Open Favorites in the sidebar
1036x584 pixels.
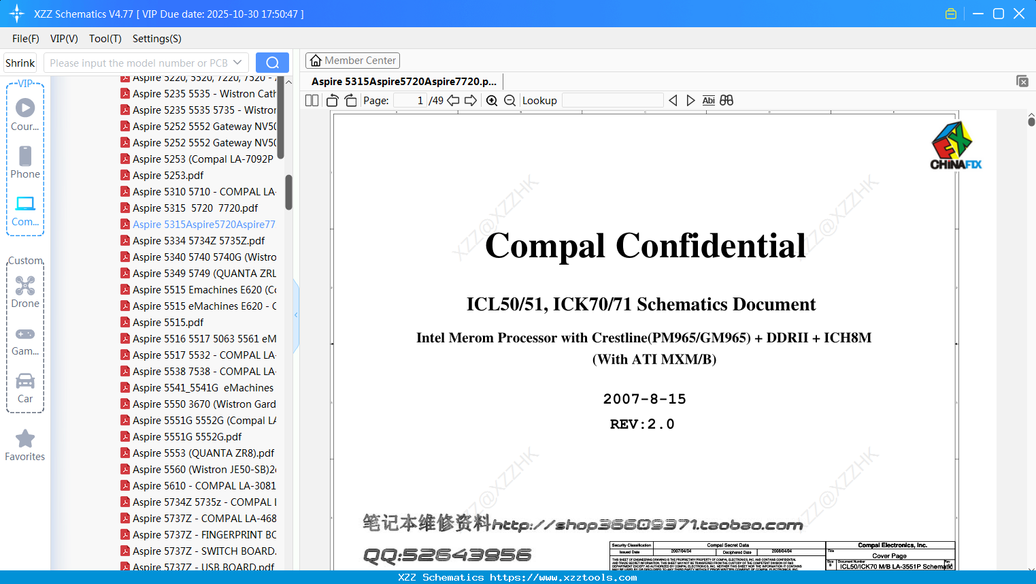[x=25, y=445]
